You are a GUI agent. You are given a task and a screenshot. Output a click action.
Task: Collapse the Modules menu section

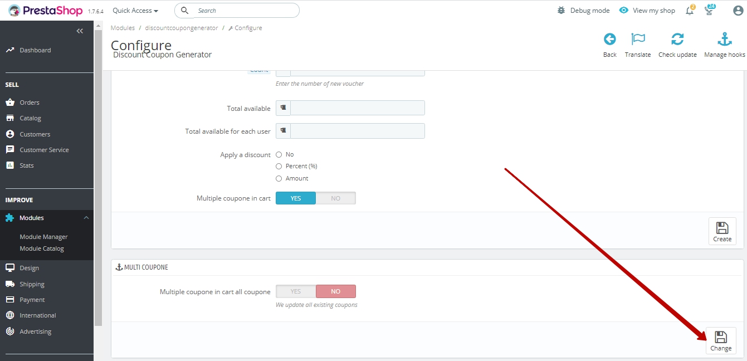click(x=86, y=218)
